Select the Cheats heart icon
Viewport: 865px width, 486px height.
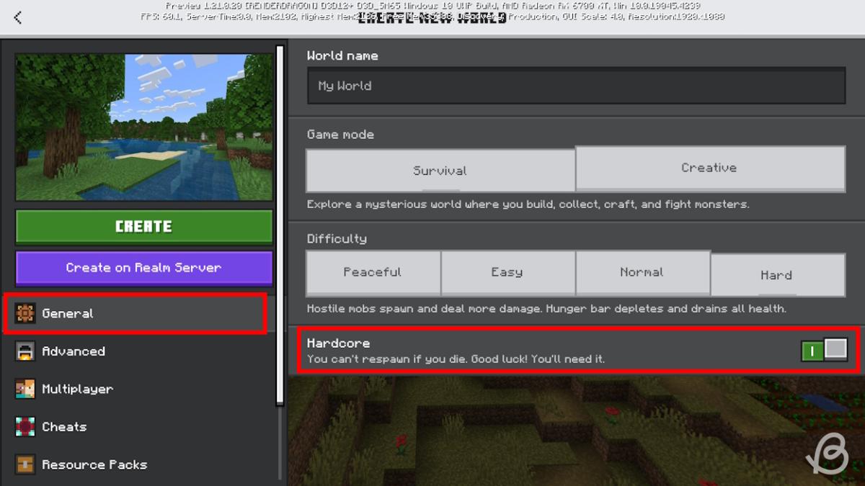(x=26, y=426)
